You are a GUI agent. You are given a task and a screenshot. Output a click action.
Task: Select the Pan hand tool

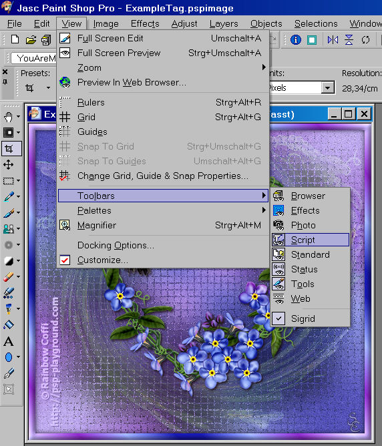8,117
